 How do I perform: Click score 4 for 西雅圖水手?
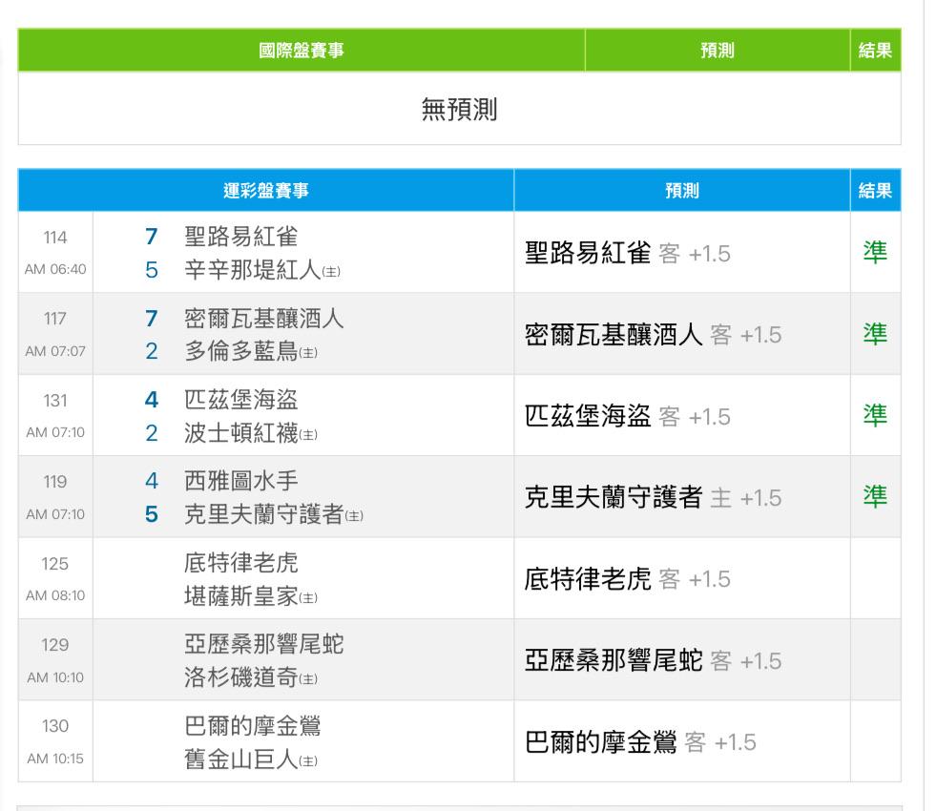pyautogui.click(x=152, y=480)
